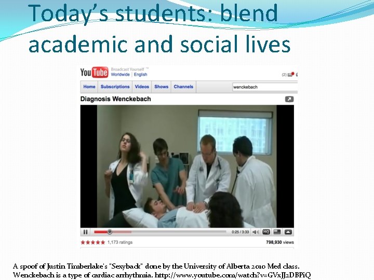Mute the video volume speaker icon
The width and height of the screenshot is (374, 280).
pyautogui.click(x=256, y=232)
